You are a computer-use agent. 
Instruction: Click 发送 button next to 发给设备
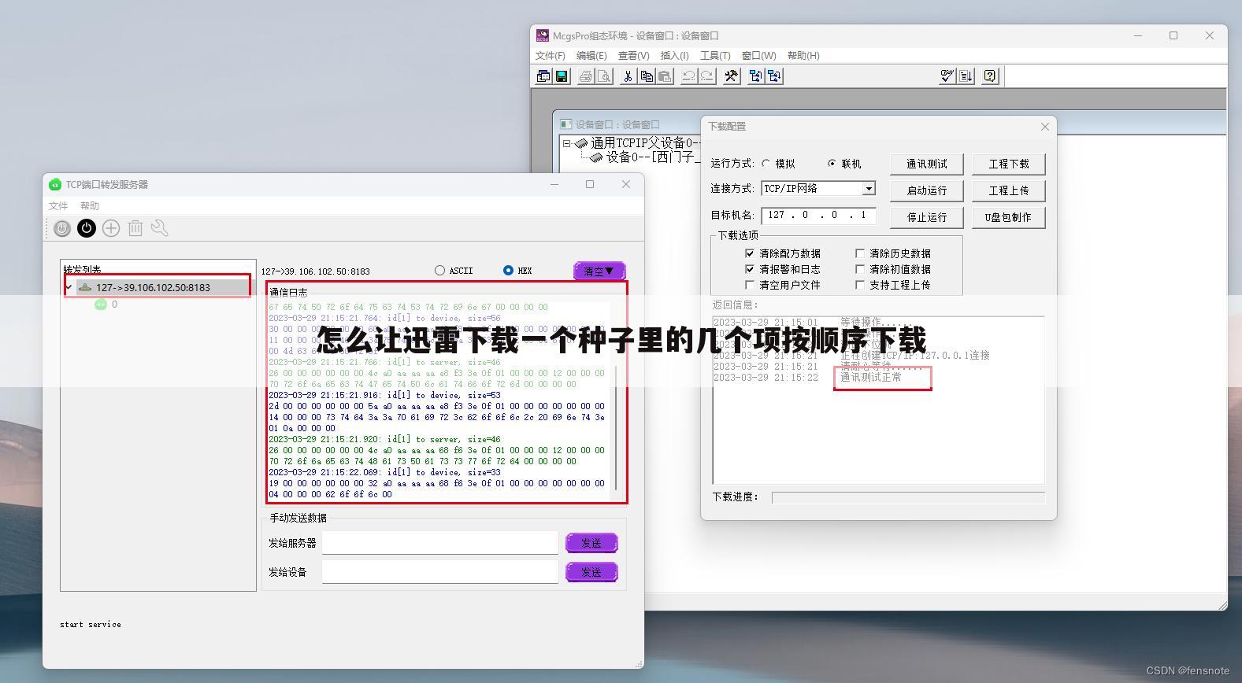(591, 572)
